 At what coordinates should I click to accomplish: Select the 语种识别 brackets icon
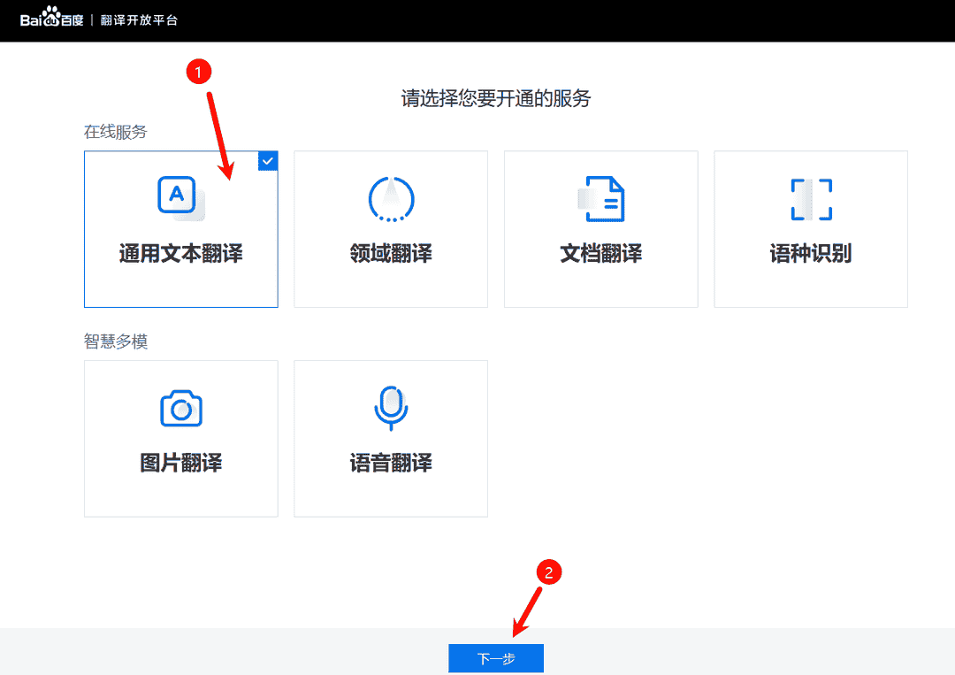point(810,199)
